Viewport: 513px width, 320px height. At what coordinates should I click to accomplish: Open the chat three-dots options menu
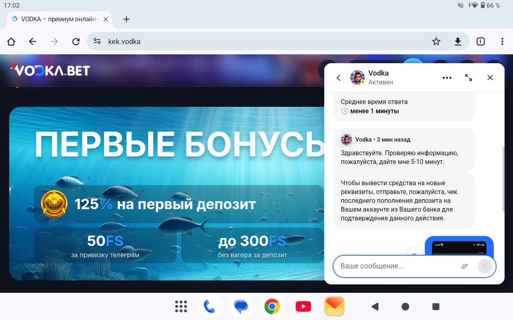tap(447, 78)
